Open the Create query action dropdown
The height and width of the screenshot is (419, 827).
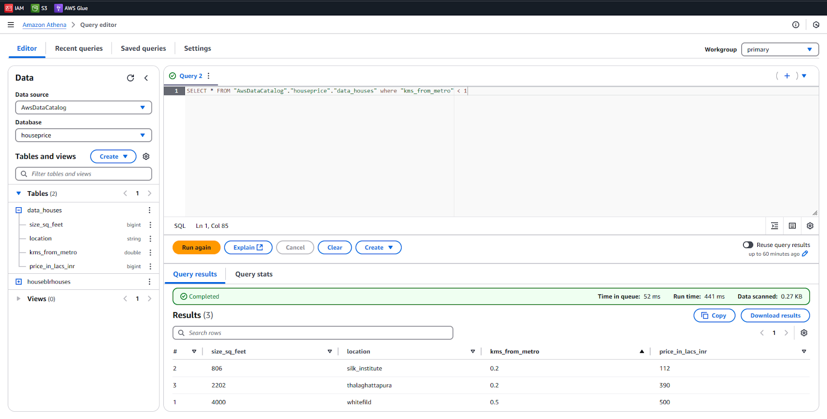(378, 247)
